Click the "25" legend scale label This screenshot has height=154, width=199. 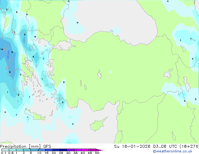[61, 153]
